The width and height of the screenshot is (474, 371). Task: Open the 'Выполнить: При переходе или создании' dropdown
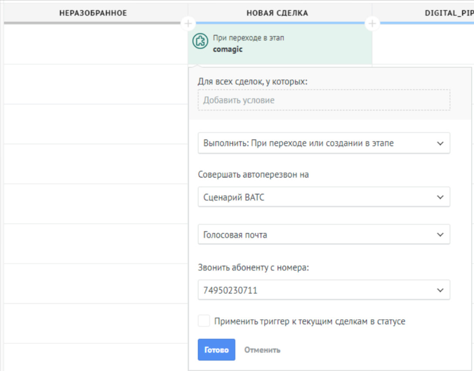point(324,143)
